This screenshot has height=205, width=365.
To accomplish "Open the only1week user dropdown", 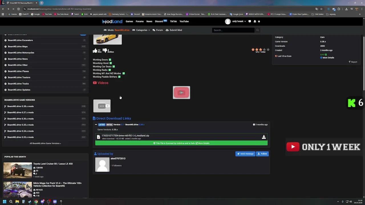I will point(239,21).
